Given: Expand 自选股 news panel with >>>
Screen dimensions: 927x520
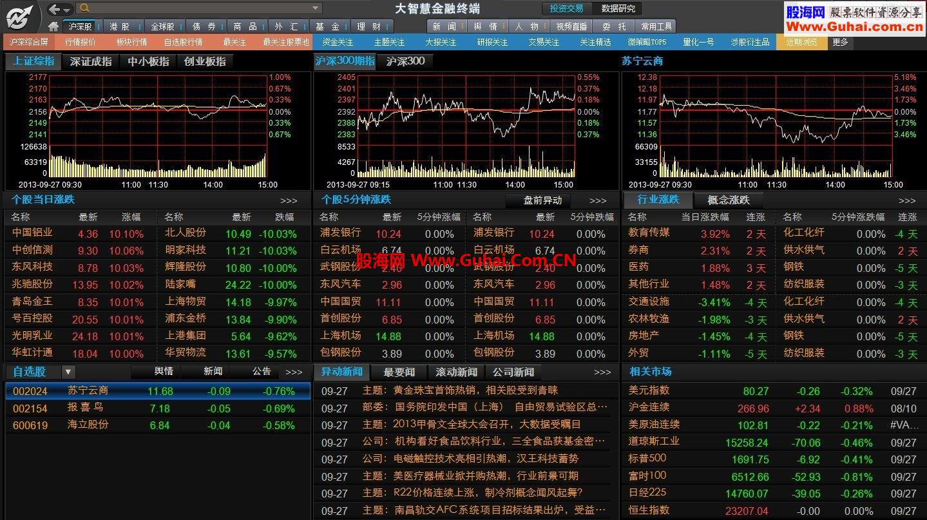Looking at the screenshot, I should coord(294,372).
